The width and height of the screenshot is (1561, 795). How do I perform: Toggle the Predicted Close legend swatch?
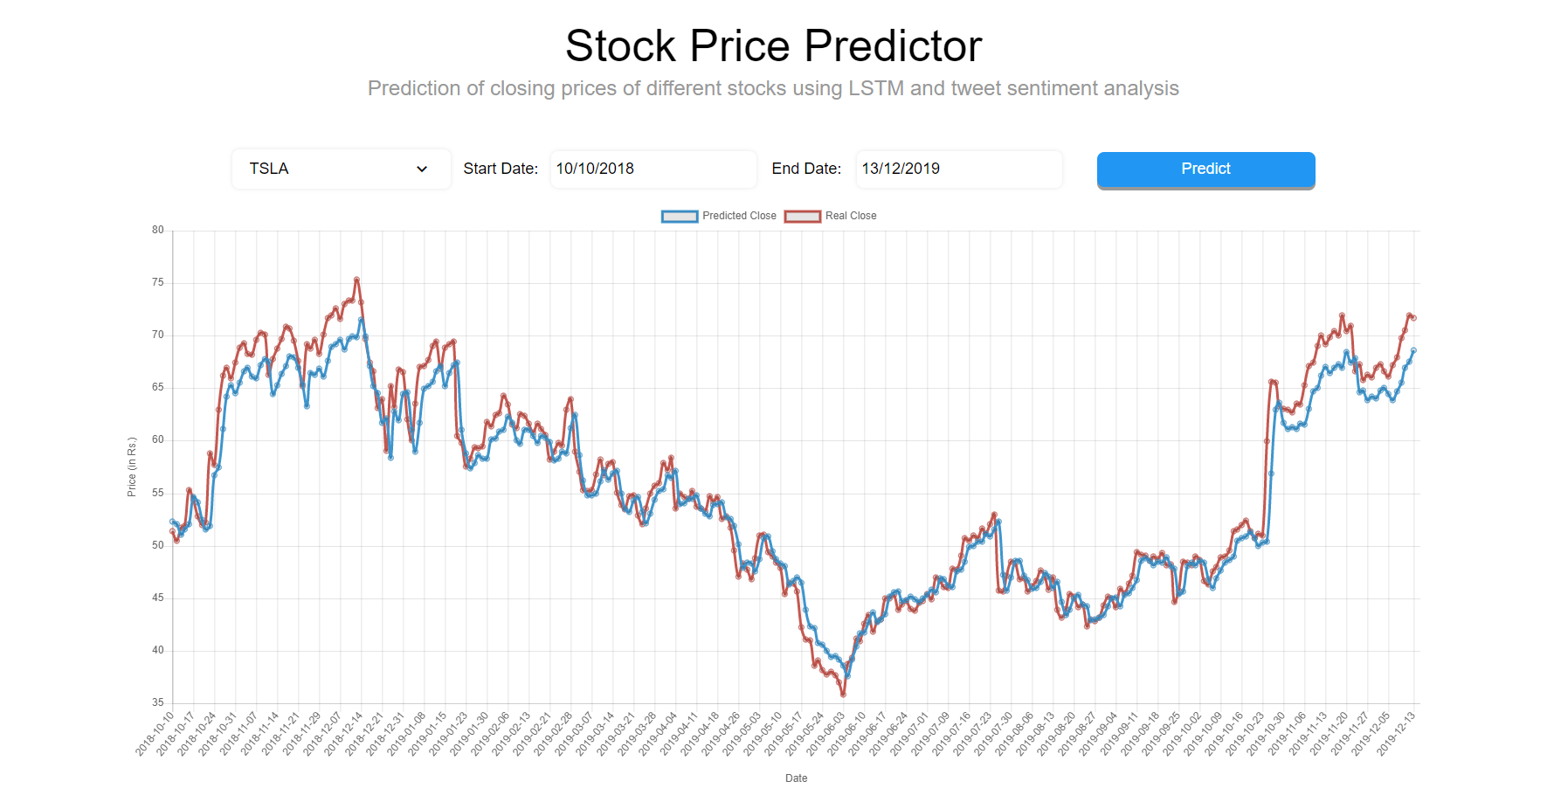tap(680, 216)
